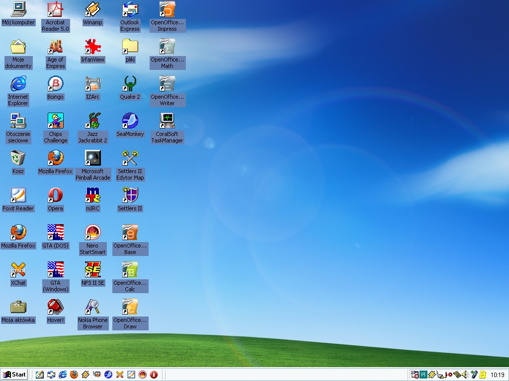
Task: Select the Outlook Express desktop shortcut
Action: point(130,17)
